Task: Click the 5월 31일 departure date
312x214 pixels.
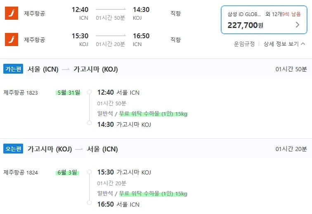Action: click(x=68, y=93)
